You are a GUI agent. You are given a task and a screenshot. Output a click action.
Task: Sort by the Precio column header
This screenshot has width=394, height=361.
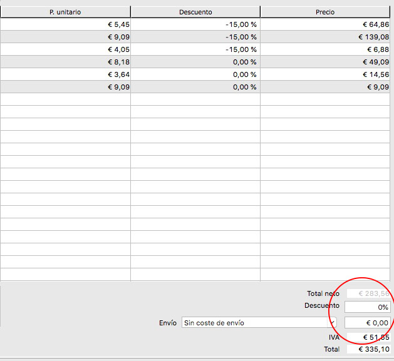(325, 12)
